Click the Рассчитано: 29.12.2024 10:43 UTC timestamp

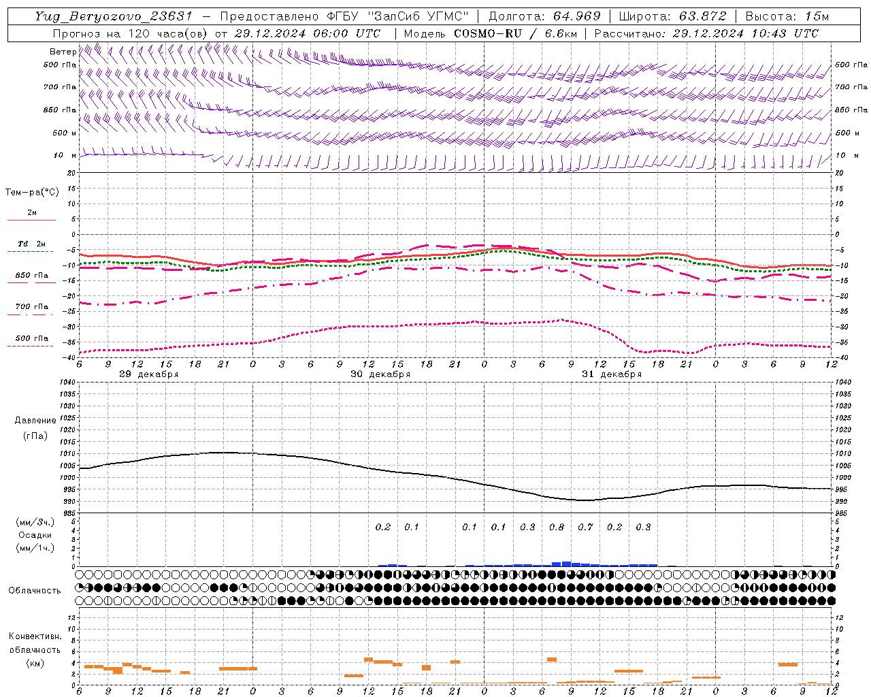click(706, 33)
